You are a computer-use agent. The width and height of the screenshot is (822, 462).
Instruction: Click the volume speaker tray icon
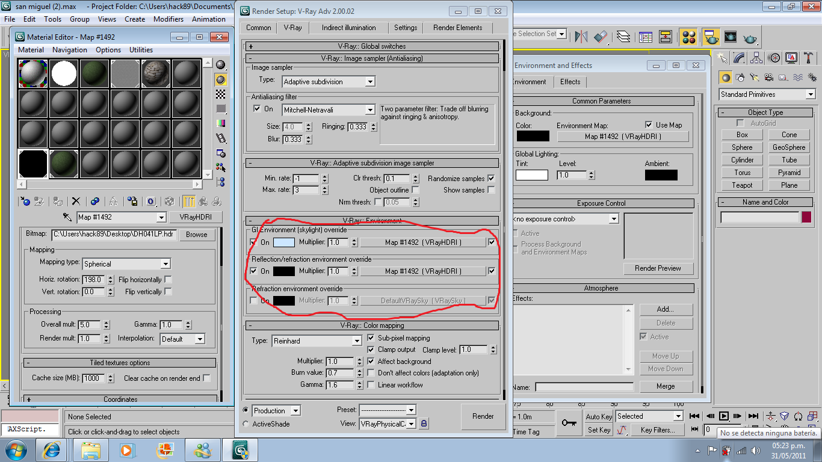point(756,450)
